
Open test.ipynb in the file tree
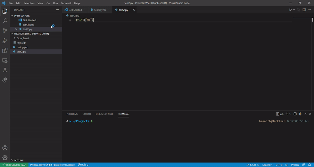coord(22,47)
